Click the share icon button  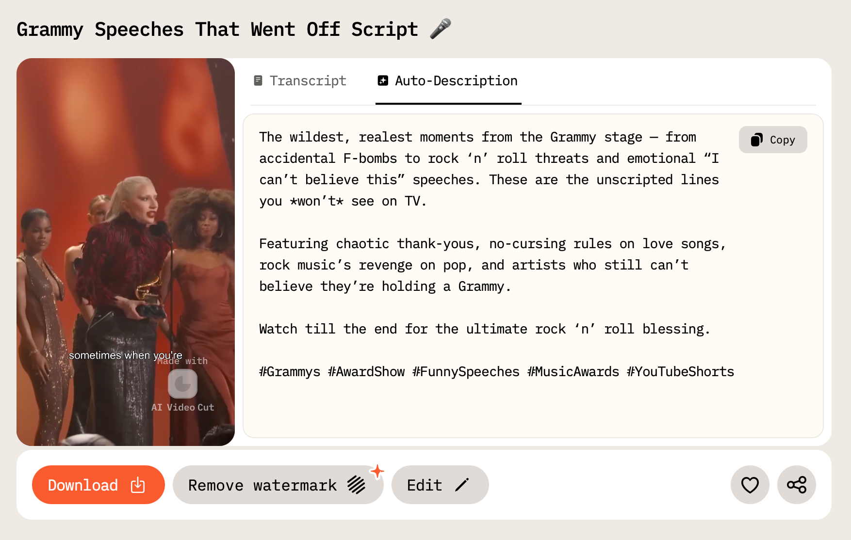(x=796, y=485)
